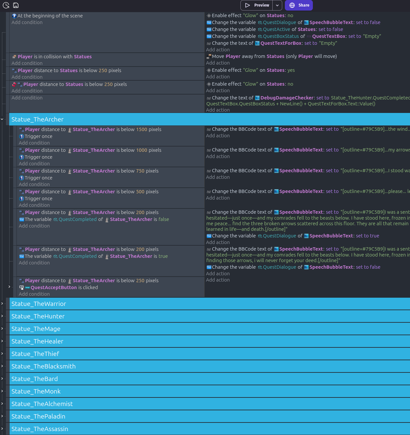This screenshot has height=435, width=410.
Task: Open the Preview options dropdown arrow
Action: point(277,5)
